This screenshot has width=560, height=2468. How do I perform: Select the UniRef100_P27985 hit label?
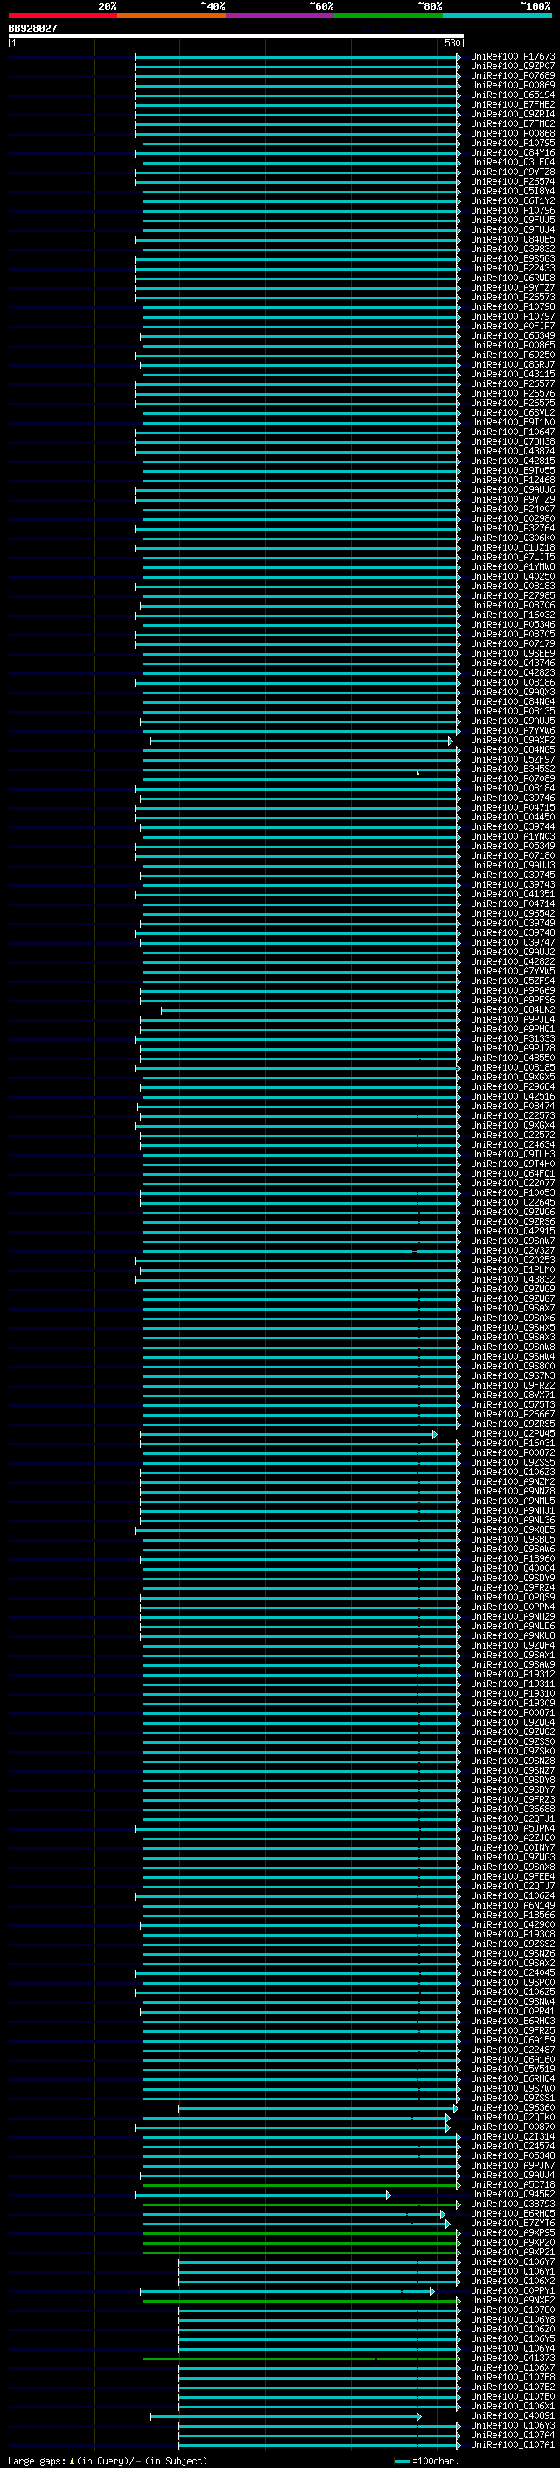pyautogui.click(x=513, y=596)
